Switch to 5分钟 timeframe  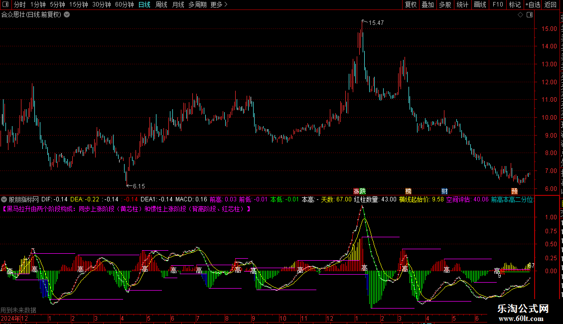57,4
